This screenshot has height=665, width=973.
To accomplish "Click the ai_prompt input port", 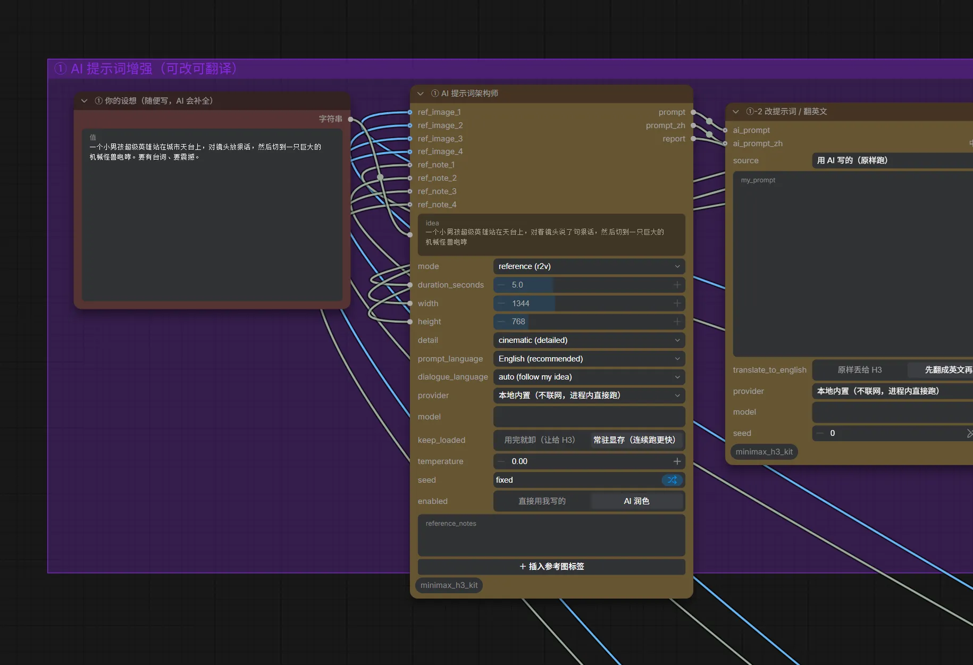I will (x=725, y=130).
